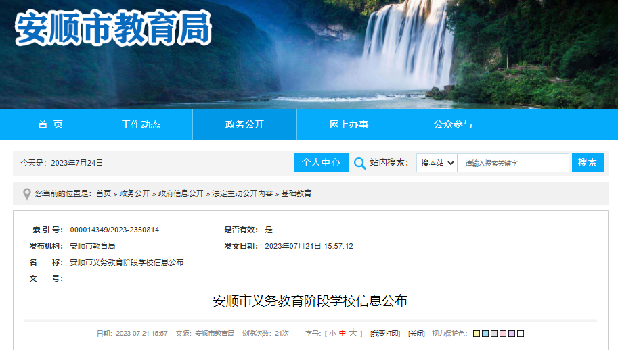Open the 工作动态 navigation tab

pos(141,125)
